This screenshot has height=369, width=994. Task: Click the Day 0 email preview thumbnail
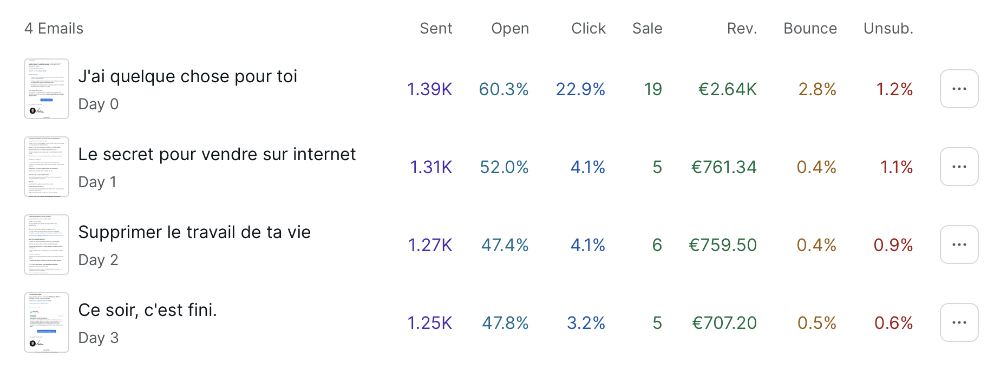[47, 89]
